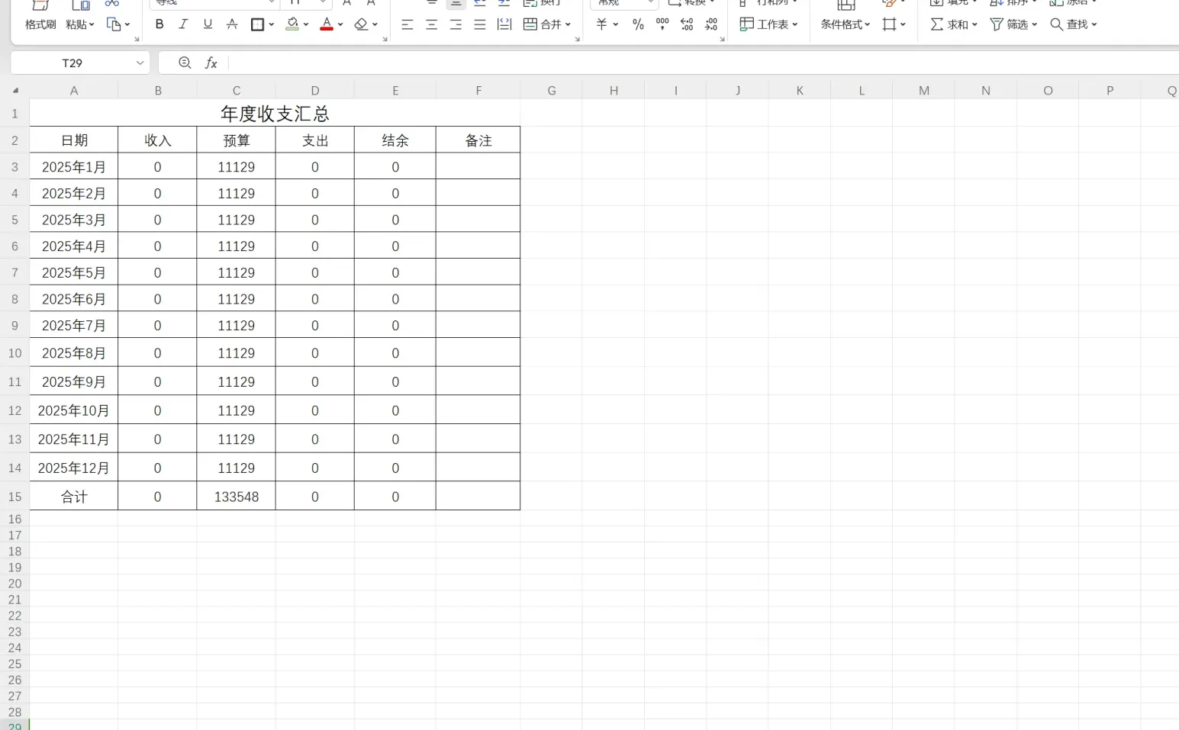This screenshot has height=730, width=1179.
Task: Open the eraser clear dropdown arrow
Action: pyautogui.click(x=375, y=24)
